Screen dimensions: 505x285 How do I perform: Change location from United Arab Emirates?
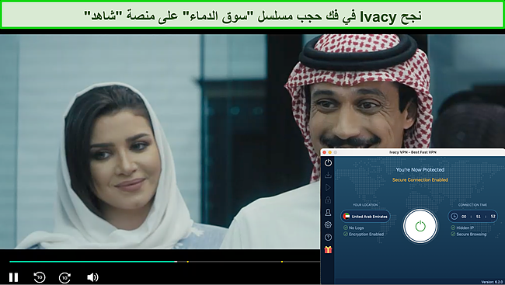click(x=365, y=217)
